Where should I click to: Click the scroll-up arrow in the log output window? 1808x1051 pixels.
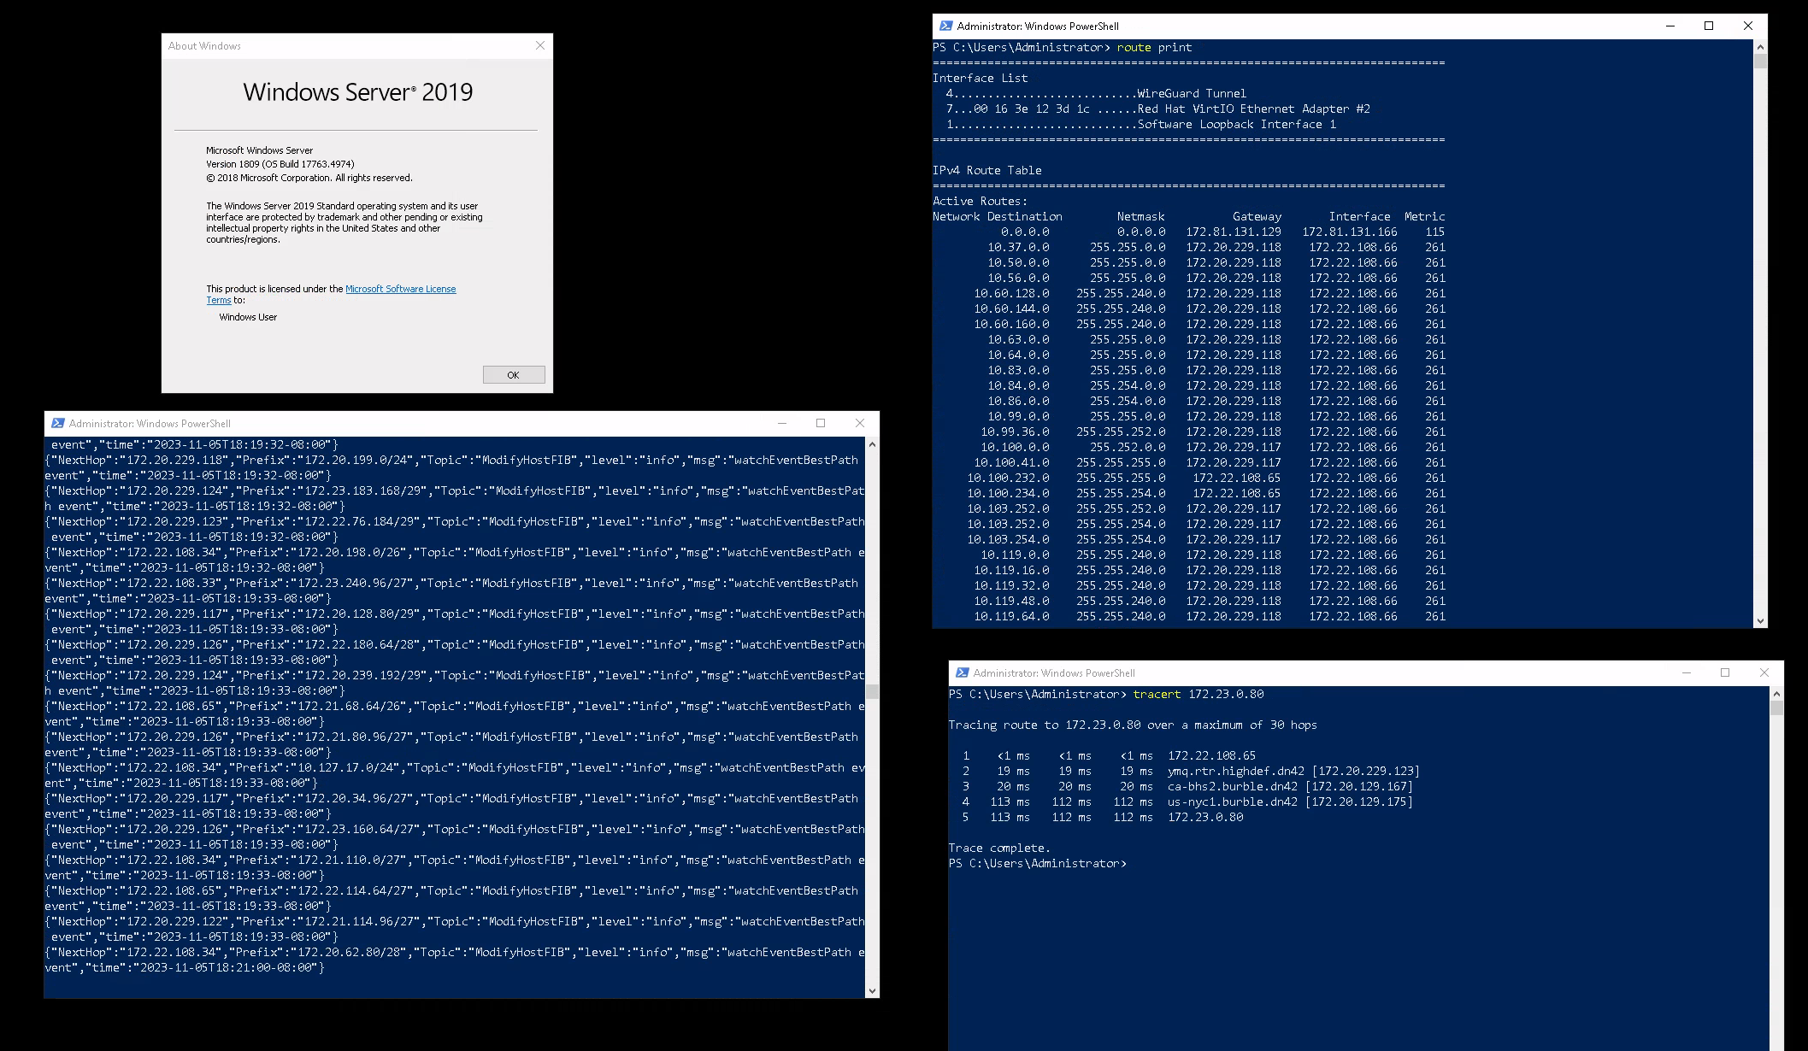click(870, 443)
